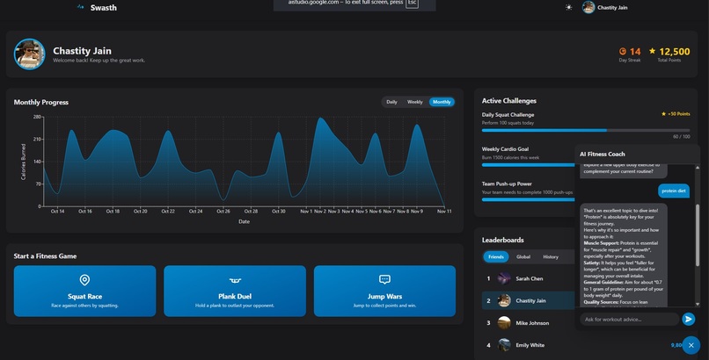Switch chart to Weekly view
Viewport: 709px width, 360px height.
coord(414,102)
